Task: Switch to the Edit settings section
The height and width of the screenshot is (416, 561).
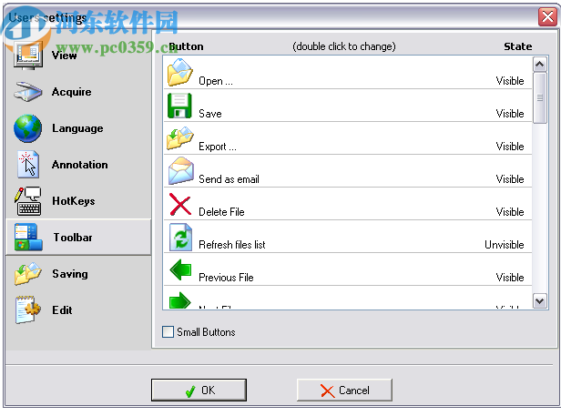Action: click(78, 309)
